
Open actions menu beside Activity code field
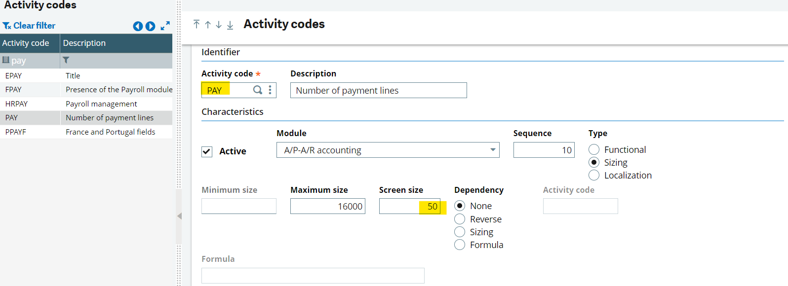(x=270, y=90)
